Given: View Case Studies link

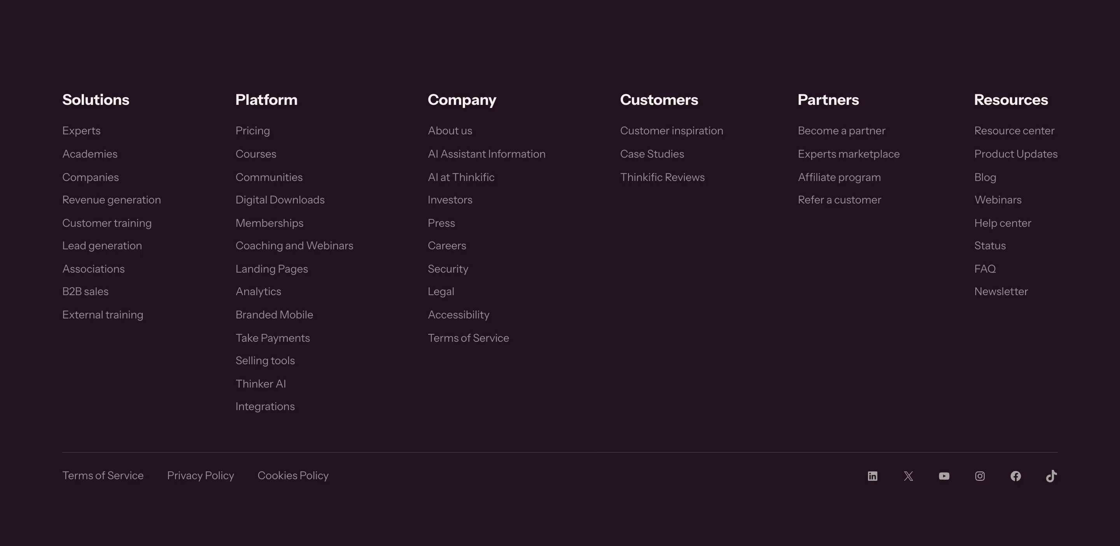Looking at the screenshot, I should click(x=652, y=154).
